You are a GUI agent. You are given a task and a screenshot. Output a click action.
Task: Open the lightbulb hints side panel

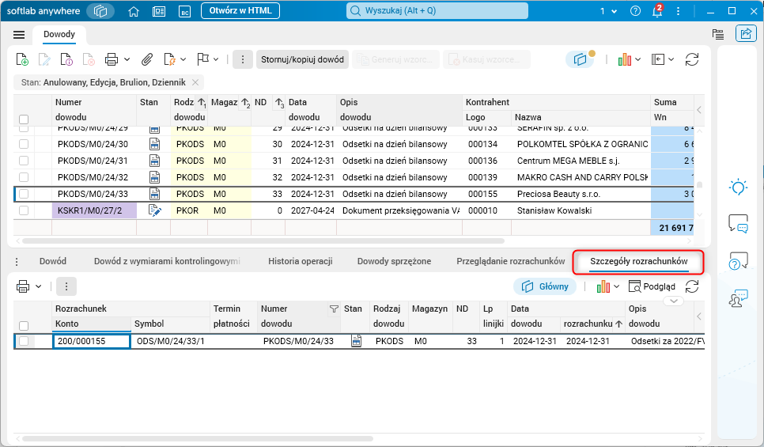[x=738, y=188]
